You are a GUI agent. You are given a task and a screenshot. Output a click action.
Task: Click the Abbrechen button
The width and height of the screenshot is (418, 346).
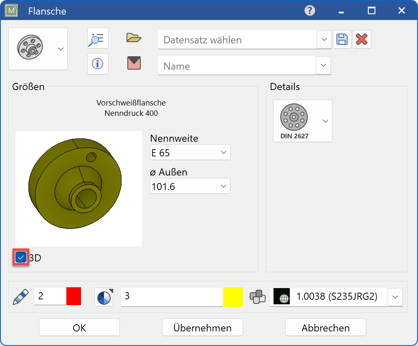(x=325, y=328)
